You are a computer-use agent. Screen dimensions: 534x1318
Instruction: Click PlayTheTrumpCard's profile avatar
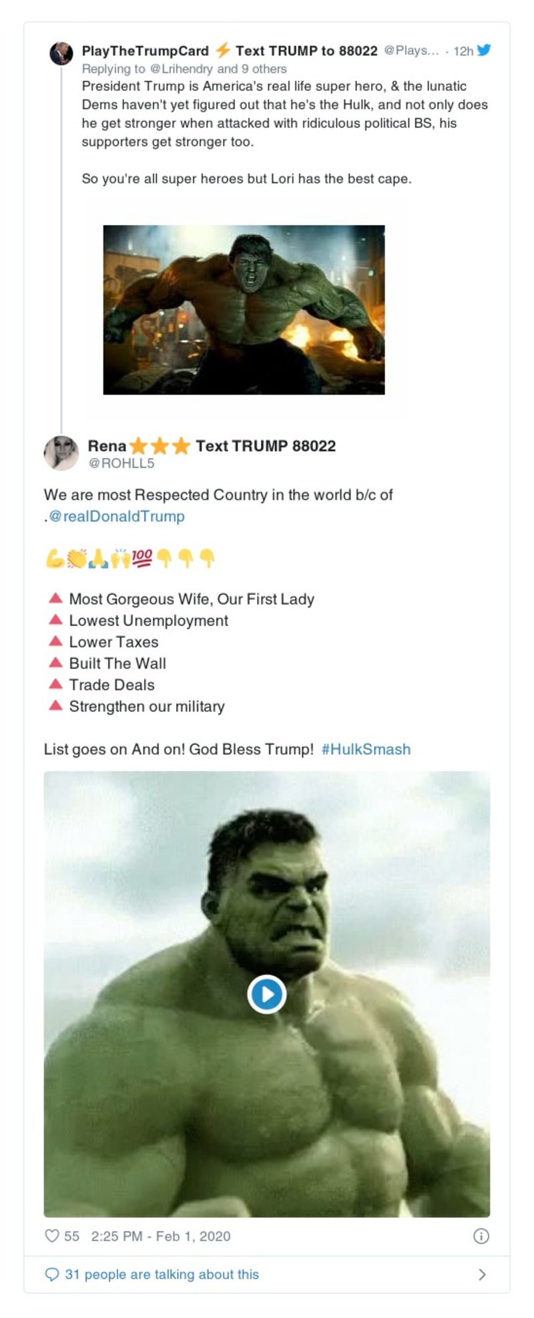61,53
